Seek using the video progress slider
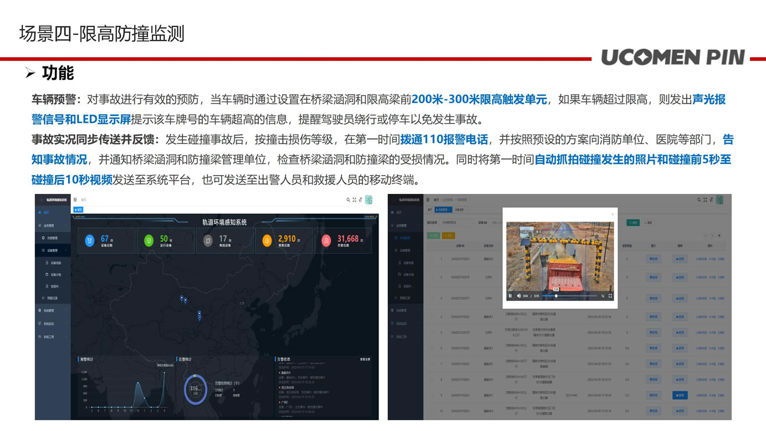The image size is (766, 431). click(x=569, y=296)
